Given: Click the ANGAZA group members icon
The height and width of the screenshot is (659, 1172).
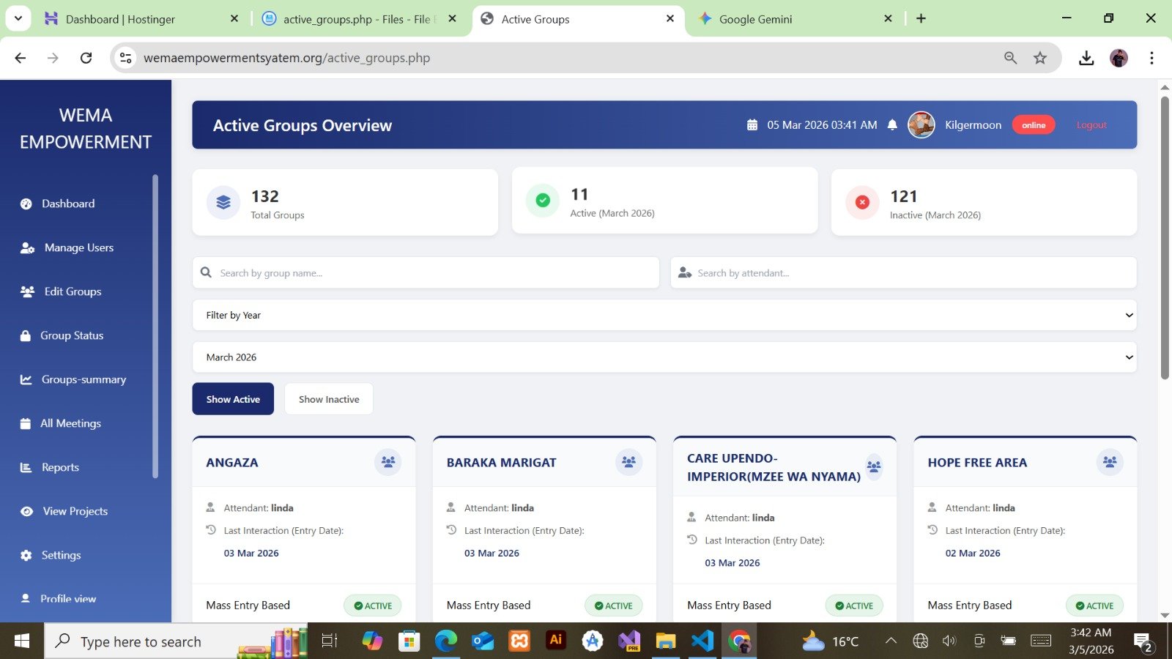Looking at the screenshot, I should point(387,462).
